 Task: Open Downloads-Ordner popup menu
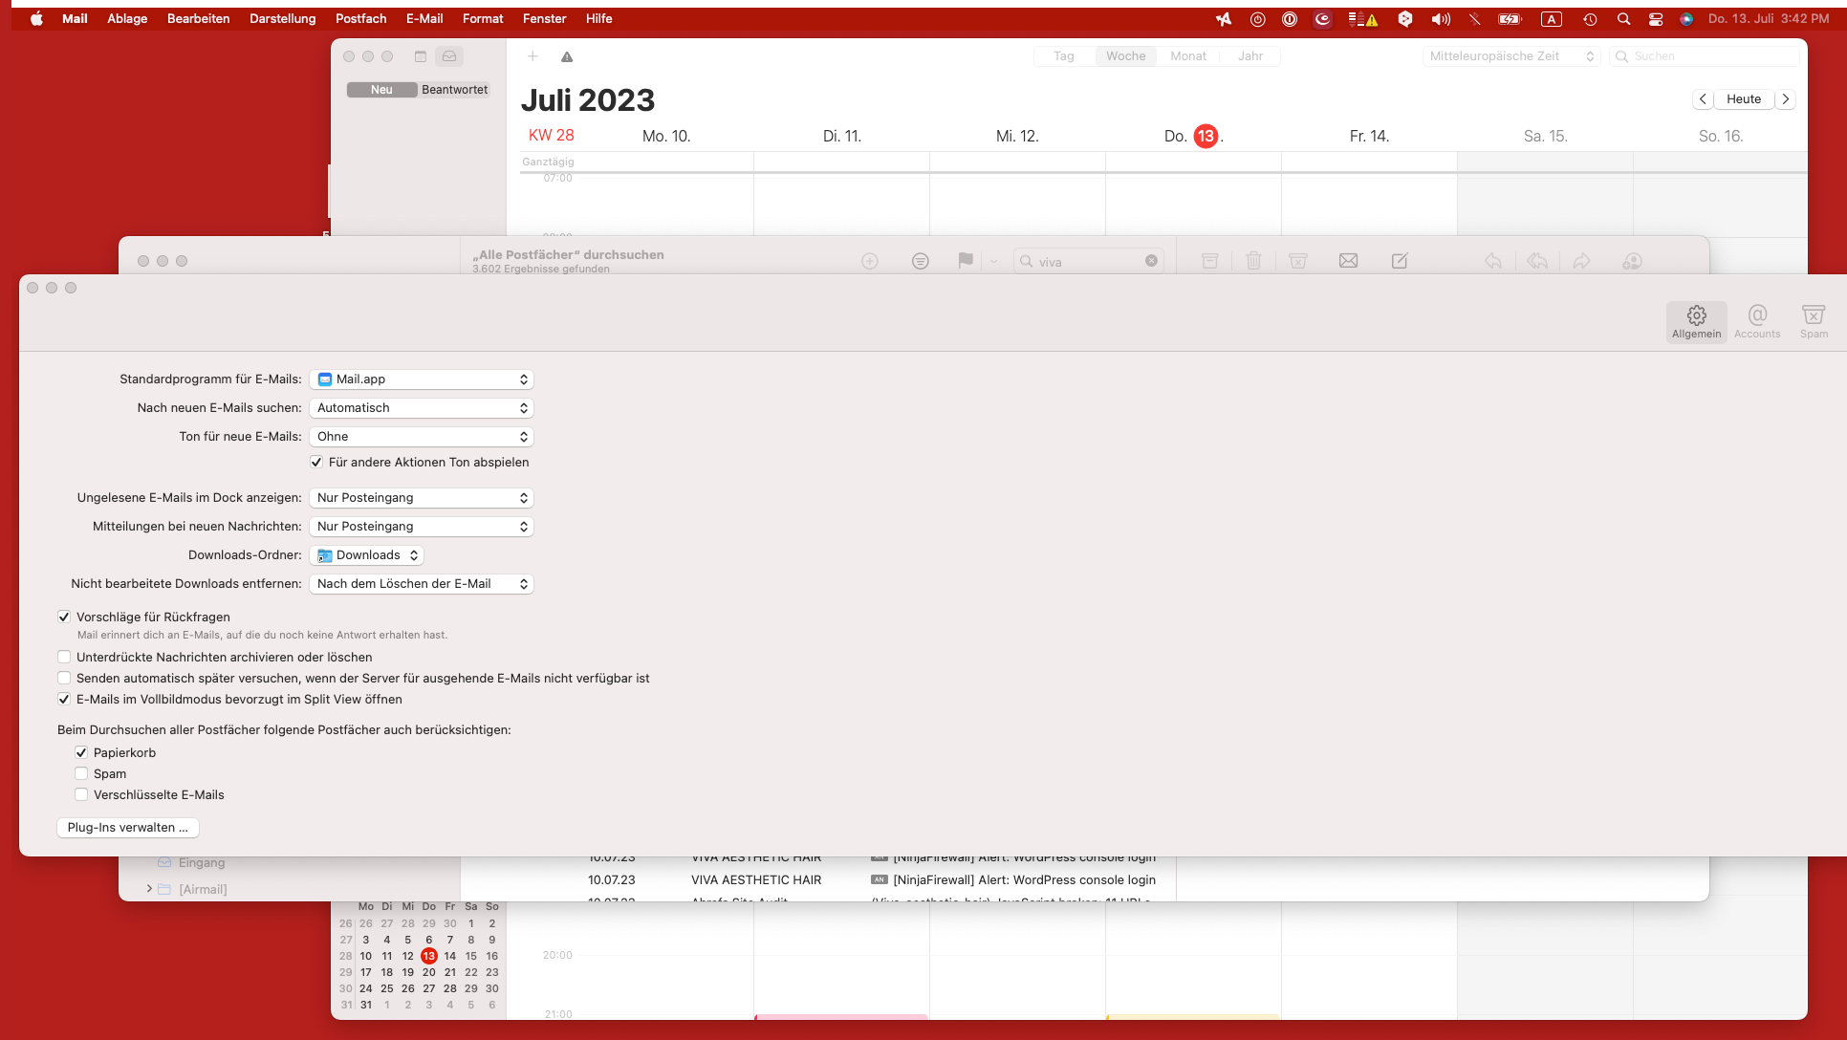click(367, 555)
